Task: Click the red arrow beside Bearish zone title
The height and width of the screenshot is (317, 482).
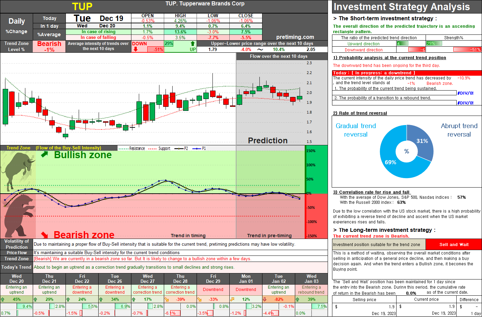Action: tap(44, 235)
